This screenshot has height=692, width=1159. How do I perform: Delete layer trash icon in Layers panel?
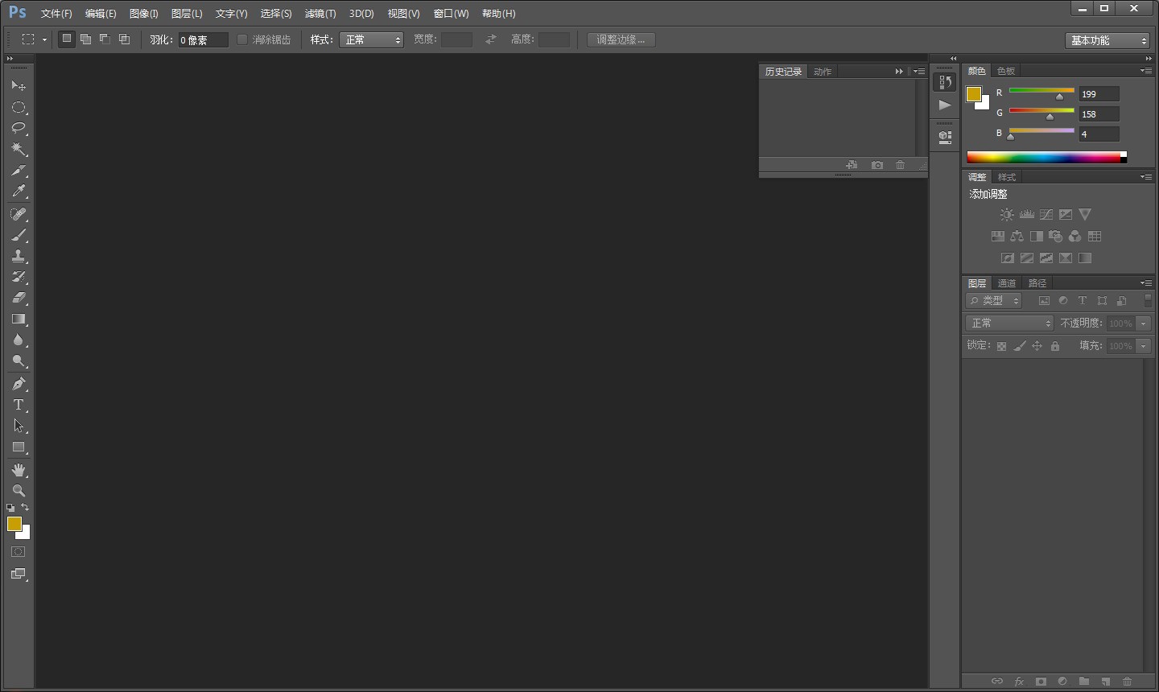click(1127, 682)
